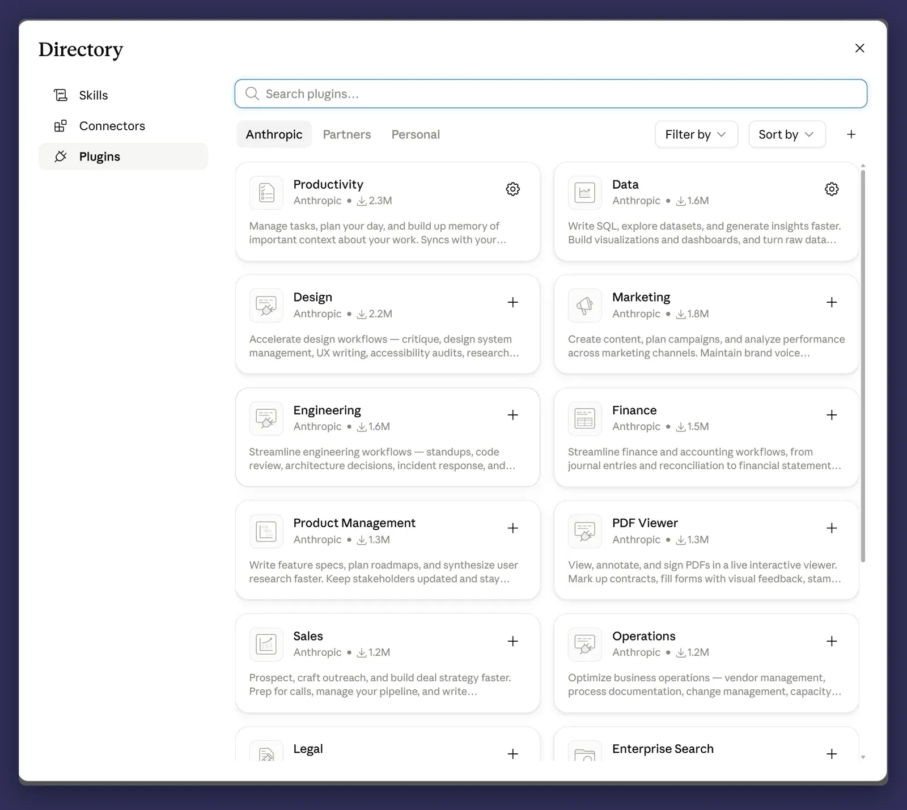The image size is (907, 810).
Task: Open settings gear for Productivity plugin
Action: (512, 189)
